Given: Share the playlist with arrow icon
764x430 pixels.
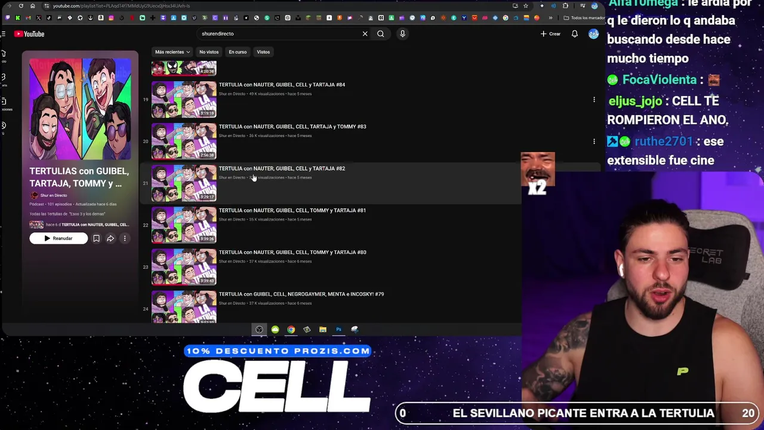Looking at the screenshot, I should (x=110, y=238).
